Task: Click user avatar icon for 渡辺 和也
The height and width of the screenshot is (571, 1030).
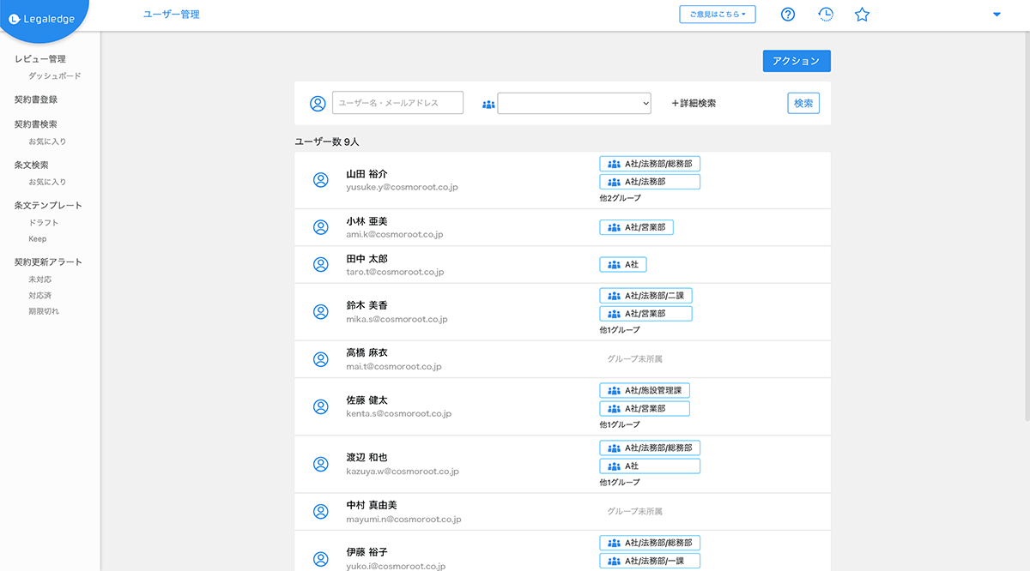Action: (320, 464)
